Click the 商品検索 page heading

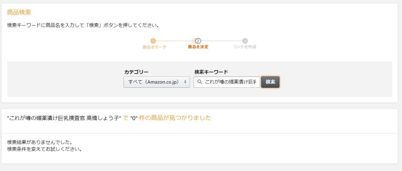[x=19, y=12]
